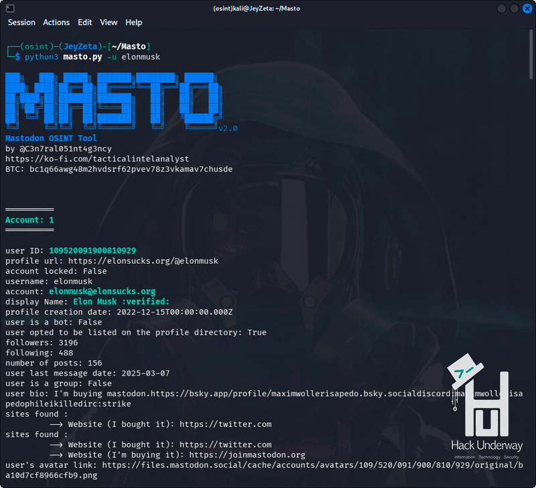Click display name Elon Musk :verified:

(x=121, y=301)
